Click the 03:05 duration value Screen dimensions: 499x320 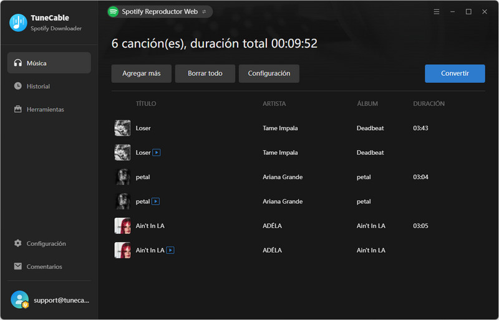pyautogui.click(x=420, y=226)
